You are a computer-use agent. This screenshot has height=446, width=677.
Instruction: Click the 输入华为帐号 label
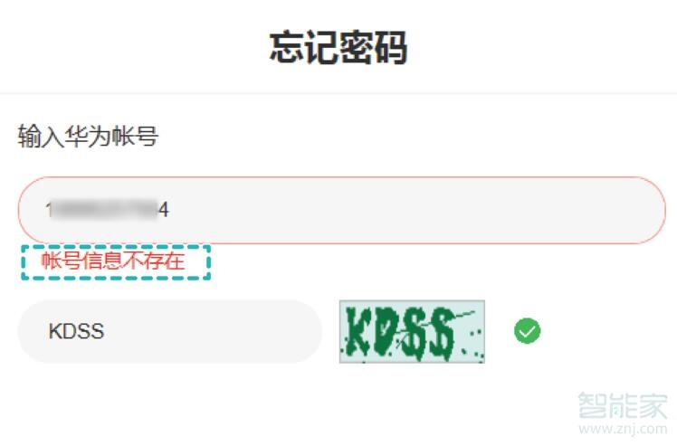tap(88, 136)
